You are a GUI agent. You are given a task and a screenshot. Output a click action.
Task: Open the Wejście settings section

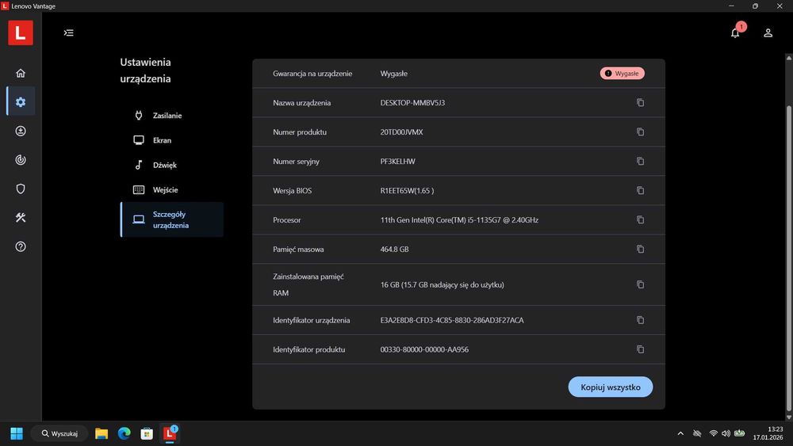[x=172, y=190]
